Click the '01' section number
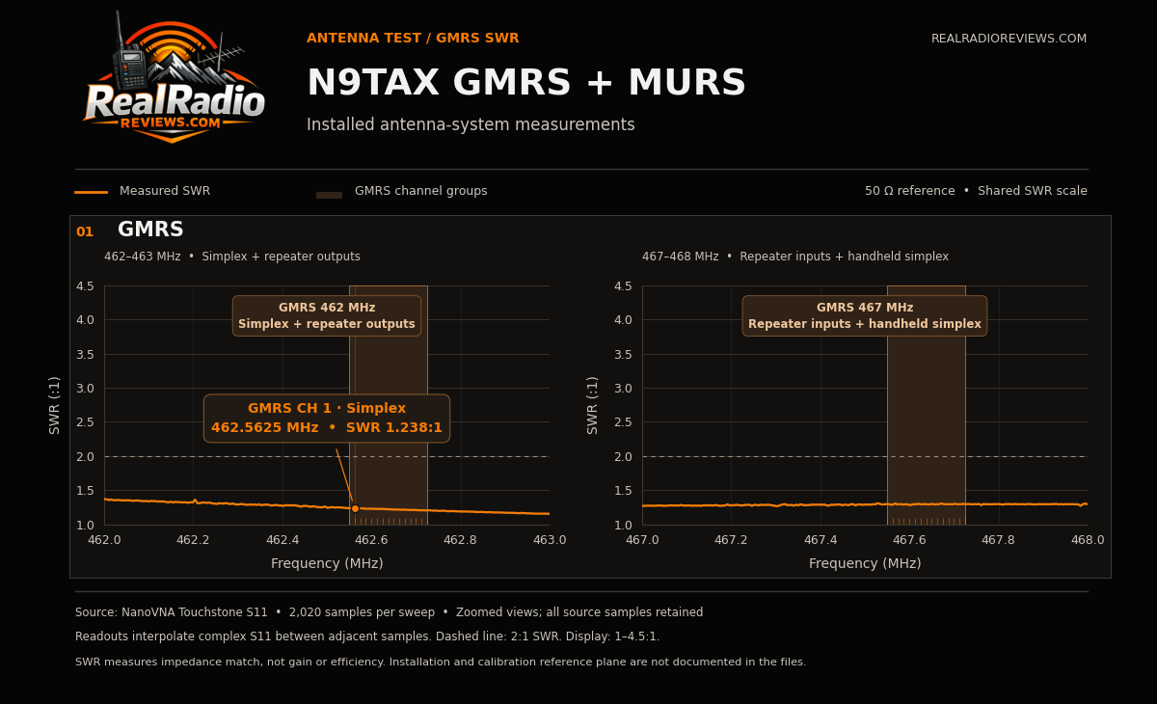 coord(85,232)
